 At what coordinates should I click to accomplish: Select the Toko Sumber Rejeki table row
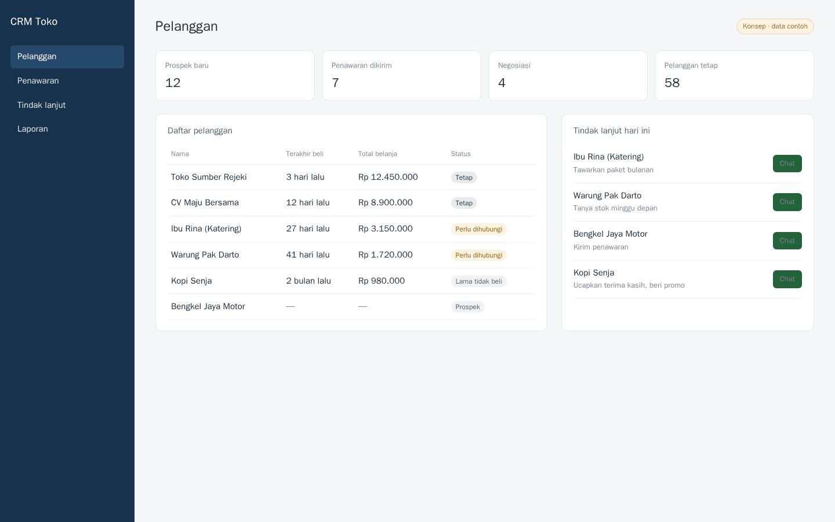351,177
